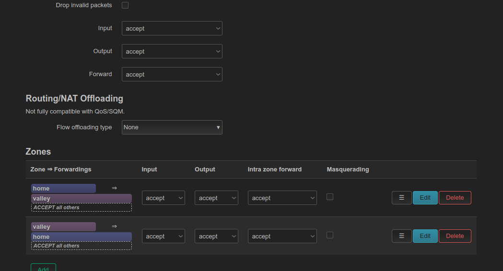503x271 pixels.
Task: Open the global Output policy dropdown
Action: pos(172,51)
